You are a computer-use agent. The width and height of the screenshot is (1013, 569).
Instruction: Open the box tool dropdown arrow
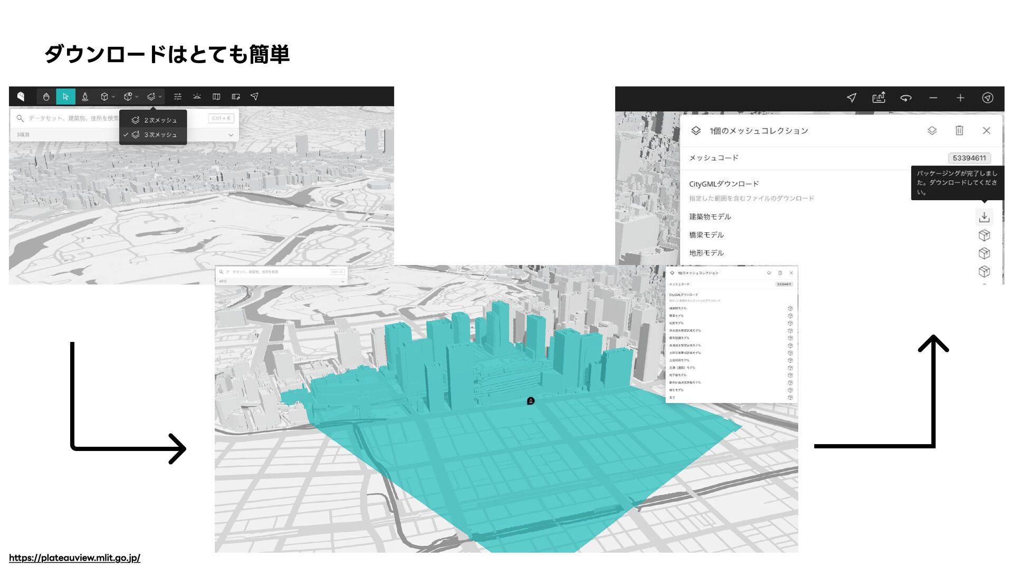pyautogui.click(x=113, y=97)
